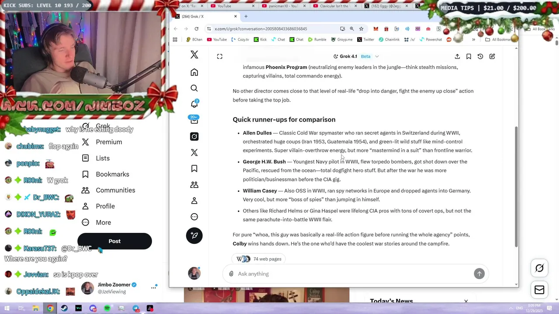Image resolution: width=559 pixels, height=314 pixels.
Task: Click the address bar URL
Action: coord(261,29)
